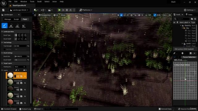
Task: Select the circle Brush Type icon
Action: point(16,35)
